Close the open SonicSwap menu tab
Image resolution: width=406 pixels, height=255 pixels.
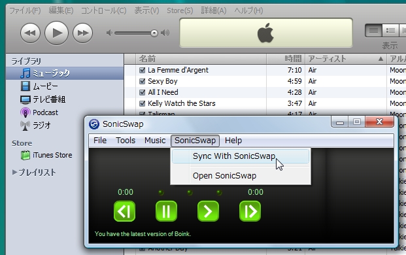click(x=195, y=141)
